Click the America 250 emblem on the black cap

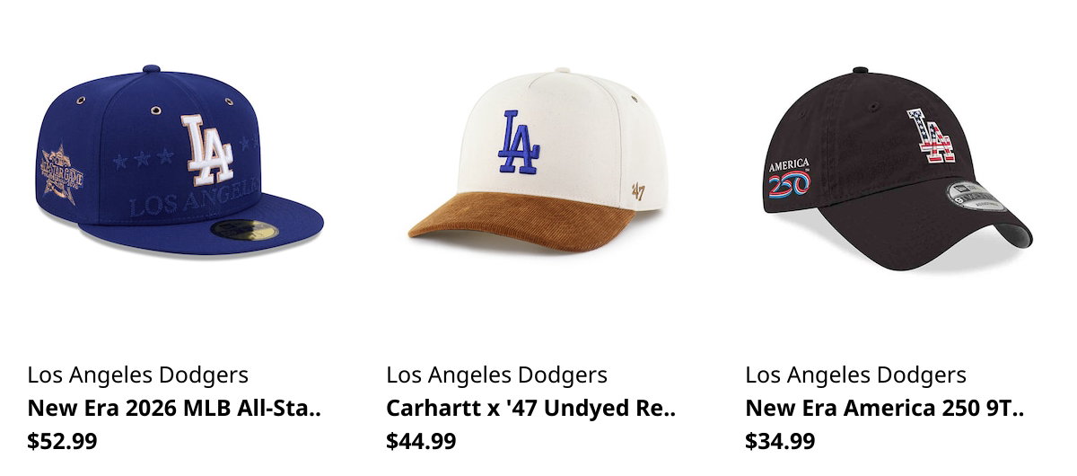click(x=789, y=179)
